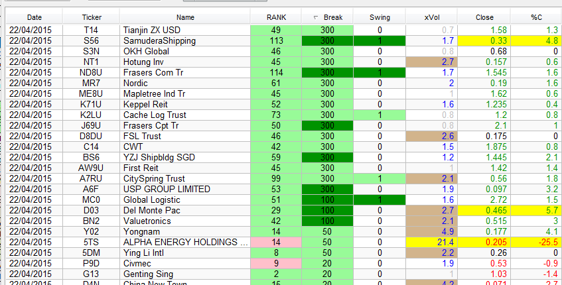Sort table by RANK column header

coord(276,17)
